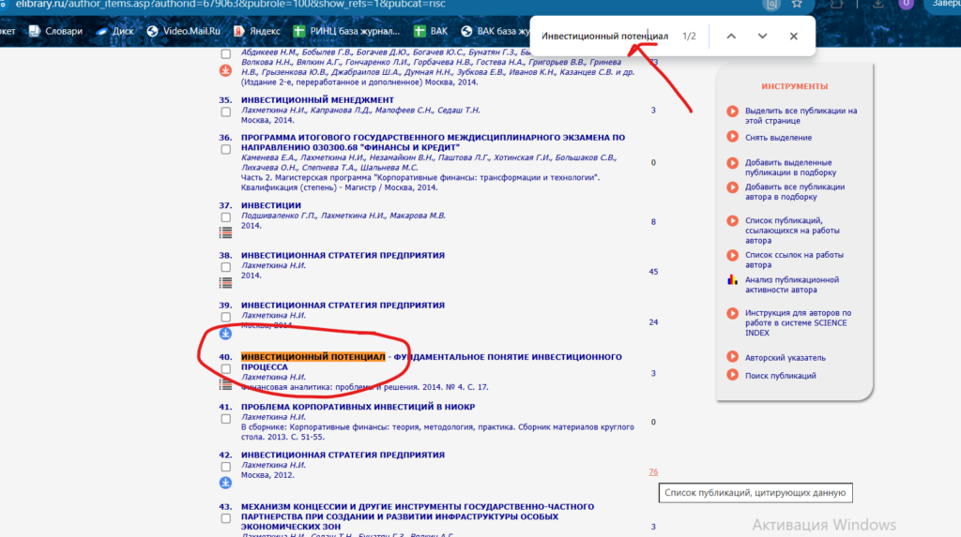Image resolution: width=961 pixels, height=537 pixels.
Task: Click Добавить выделенные публикации в подборку
Action: 790,168
